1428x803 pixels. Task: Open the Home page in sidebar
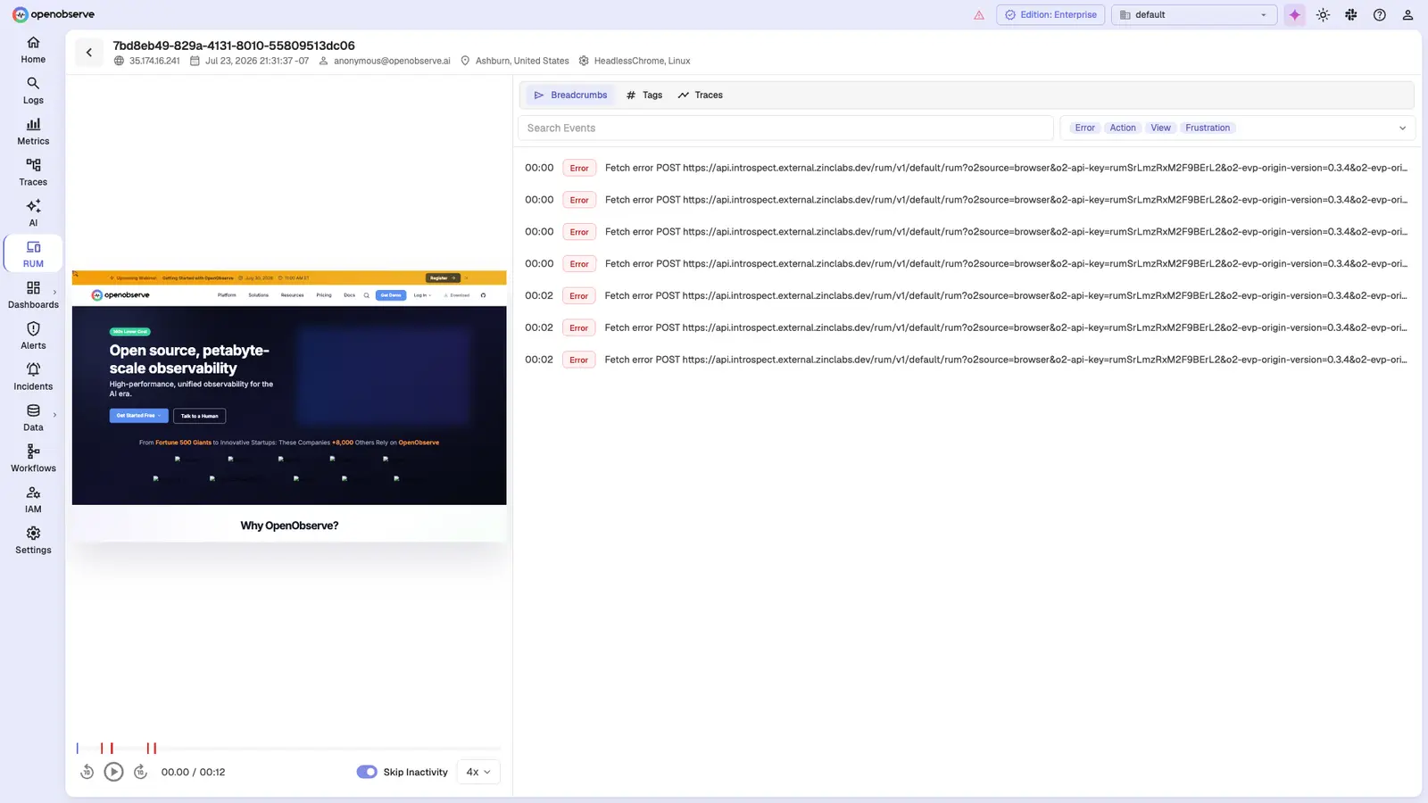(x=33, y=50)
